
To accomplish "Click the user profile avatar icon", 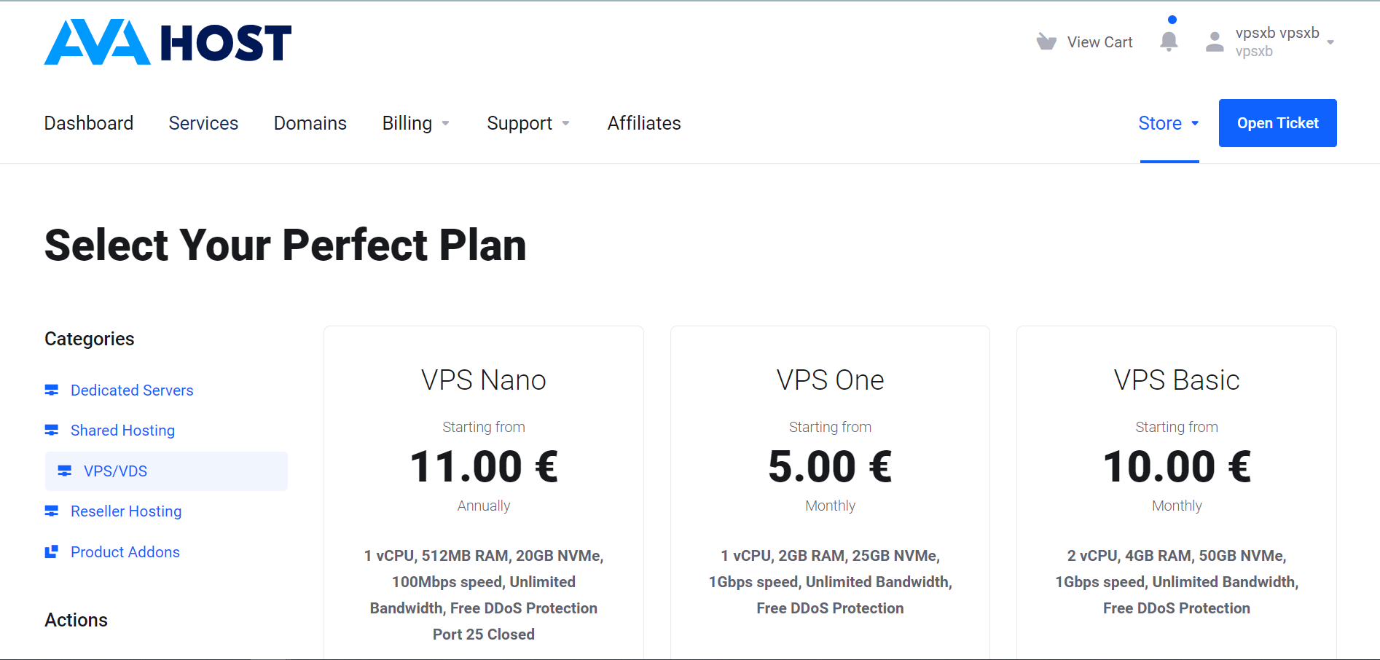I will [x=1215, y=42].
